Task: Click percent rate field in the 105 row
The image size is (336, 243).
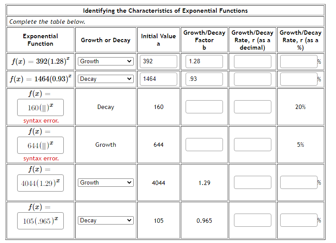Action: (x=299, y=220)
